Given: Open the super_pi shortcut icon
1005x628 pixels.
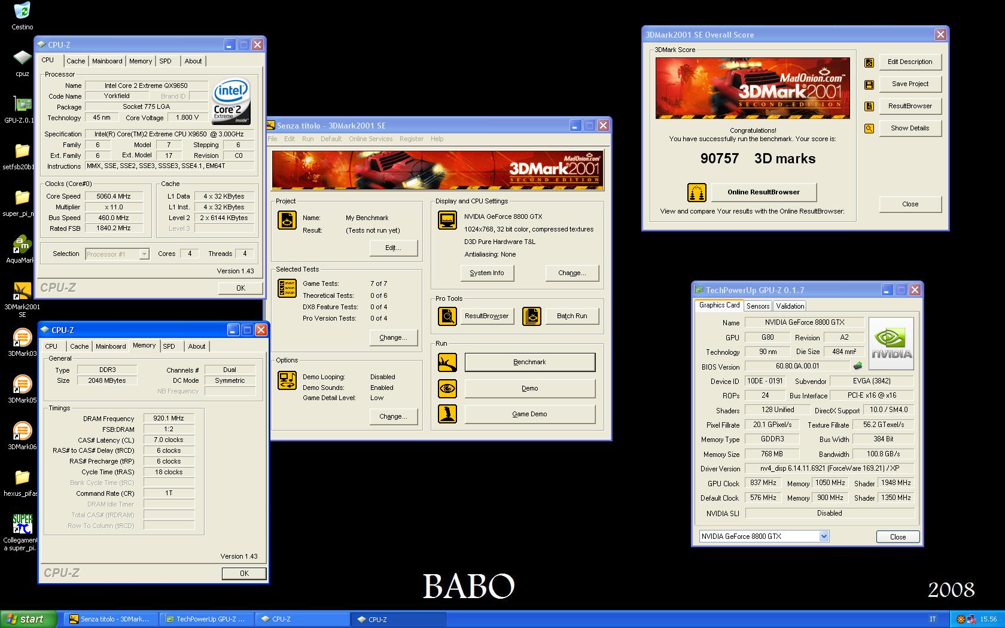Looking at the screenshot, I should click(22, 524).
